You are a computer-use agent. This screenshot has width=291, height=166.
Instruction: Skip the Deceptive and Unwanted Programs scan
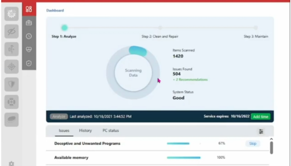[252, 144]
